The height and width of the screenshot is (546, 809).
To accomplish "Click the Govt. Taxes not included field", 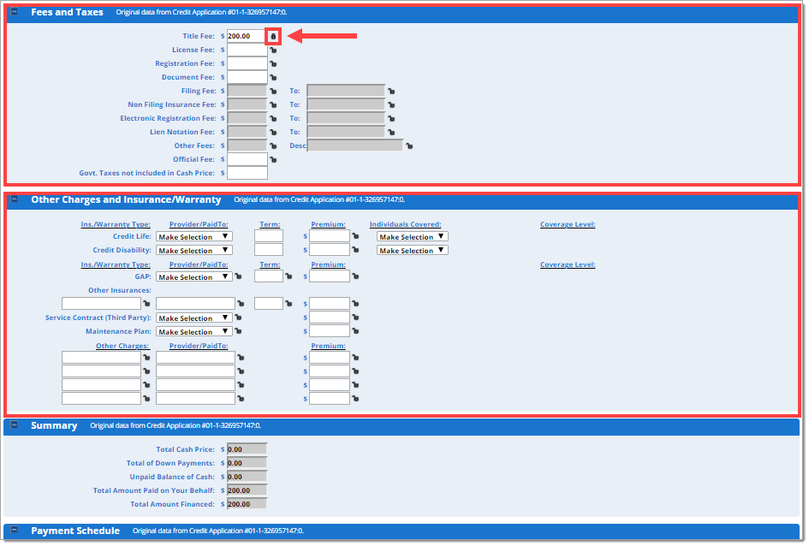I will pyautogui.click(x=247, y=174).
